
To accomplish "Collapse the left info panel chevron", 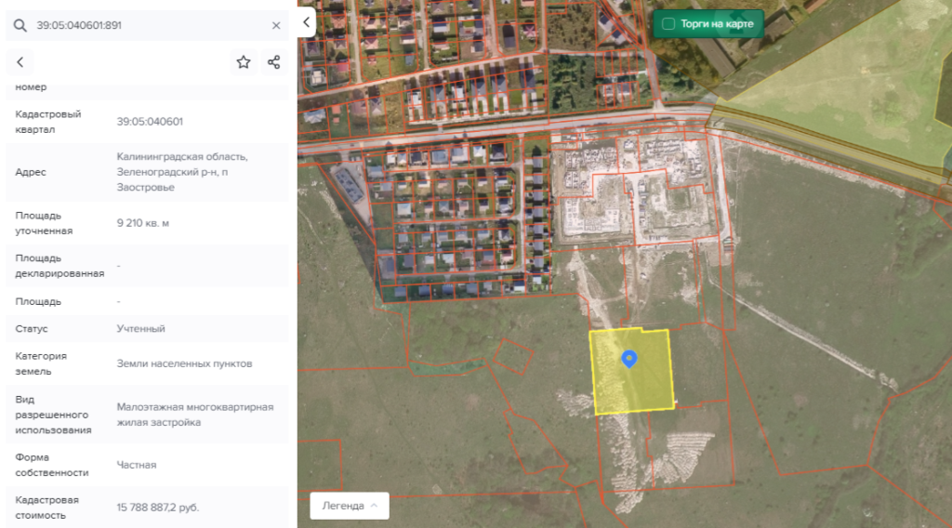I will [307, 21].
